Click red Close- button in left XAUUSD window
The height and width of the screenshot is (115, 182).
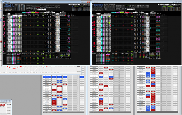coord(37,13)
